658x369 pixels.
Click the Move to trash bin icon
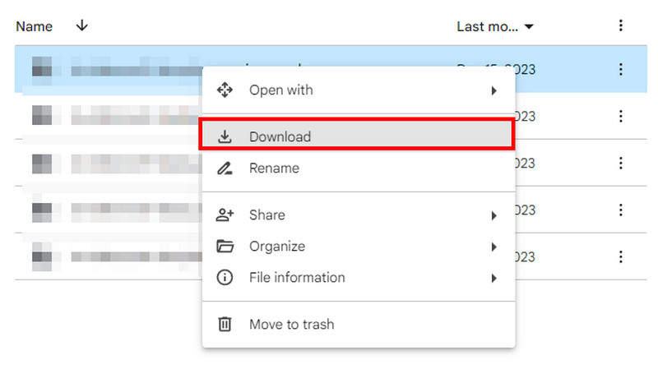coord(225,325)
